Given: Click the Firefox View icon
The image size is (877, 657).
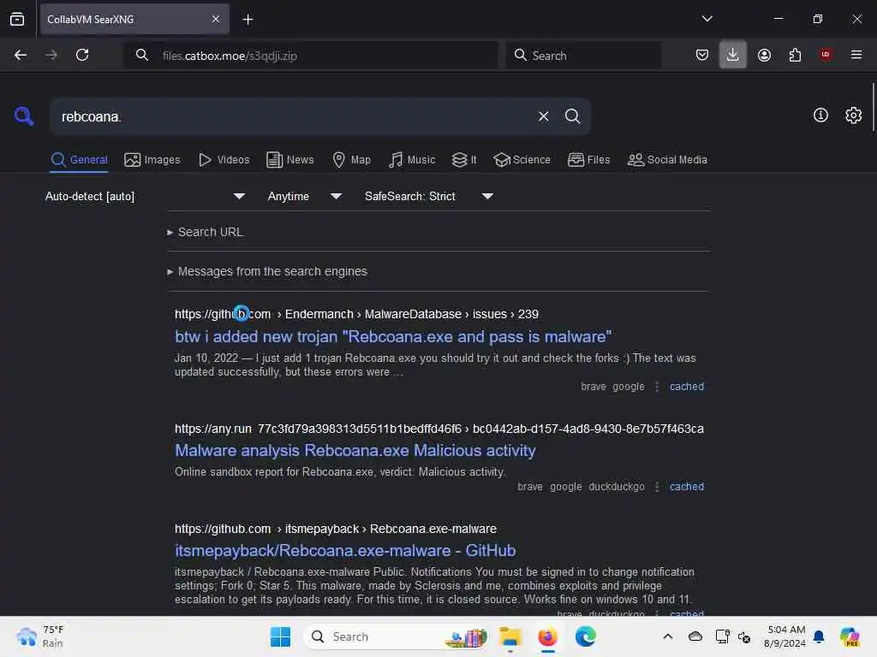Looking at the screenshot, I should (17, 19).
